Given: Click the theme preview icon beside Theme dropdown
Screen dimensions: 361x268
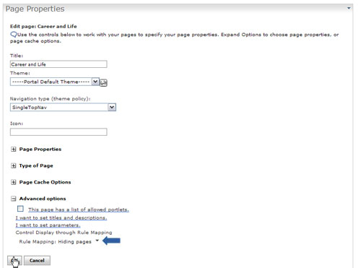Looking at the screenshot, I should pos(103,82).
